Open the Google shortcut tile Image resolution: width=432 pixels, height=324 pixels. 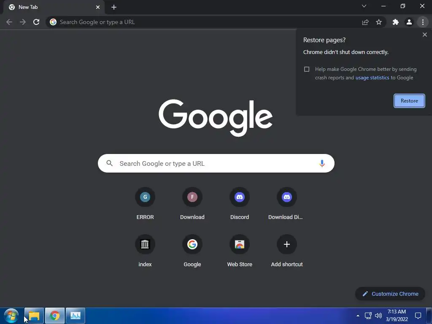192,251
